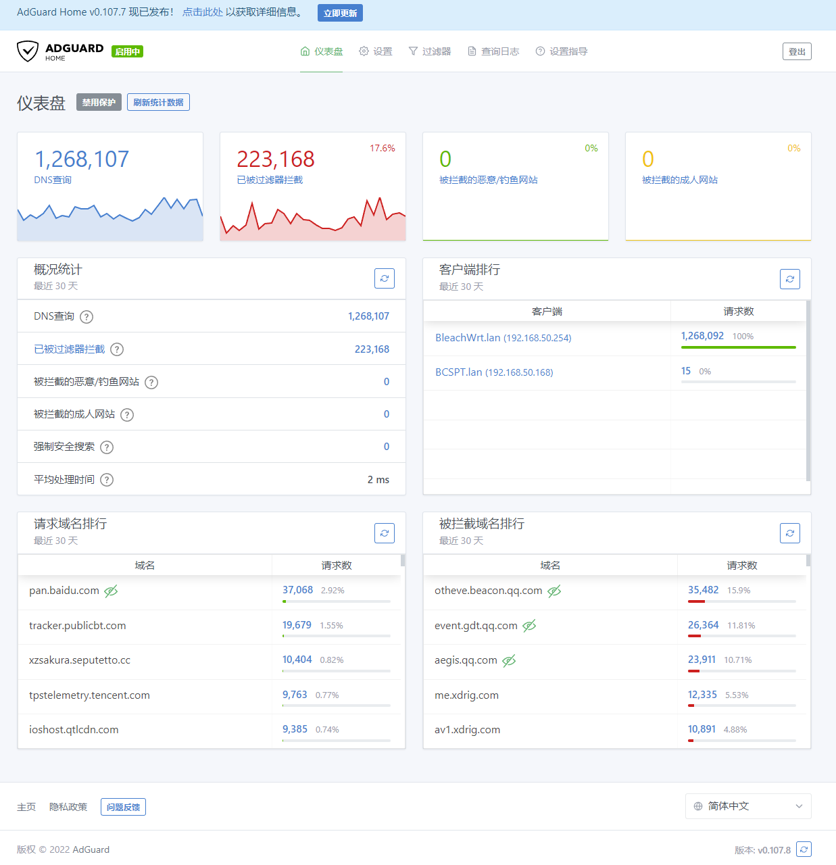Click the red progress bar under 35,482
This screenshot has height=865, width=836.
(x=742, y=601)
